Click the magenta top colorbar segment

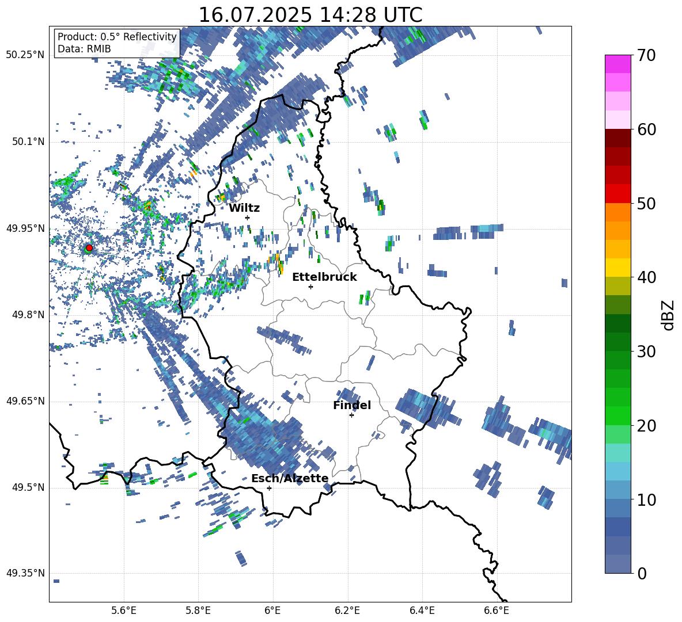click(x=617, y=64)
